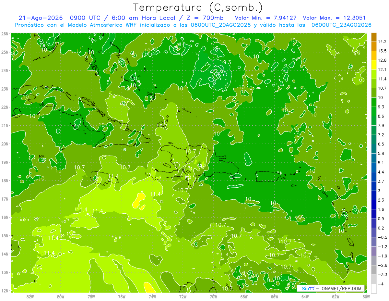Screen dimensions: 389x301
Task: Click the "Temperatura (C,somb.)" title
Action: pyautogui.click(x=198, y=7)
